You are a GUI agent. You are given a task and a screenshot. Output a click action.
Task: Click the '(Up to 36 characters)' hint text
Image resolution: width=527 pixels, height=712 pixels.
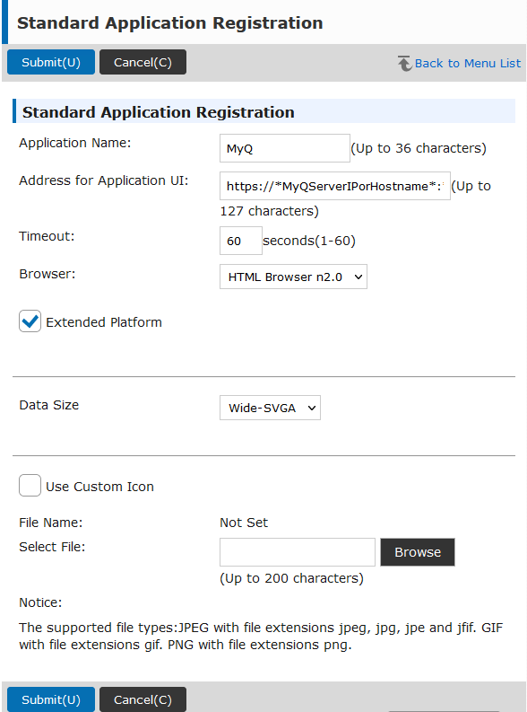(x=419, y=148)
